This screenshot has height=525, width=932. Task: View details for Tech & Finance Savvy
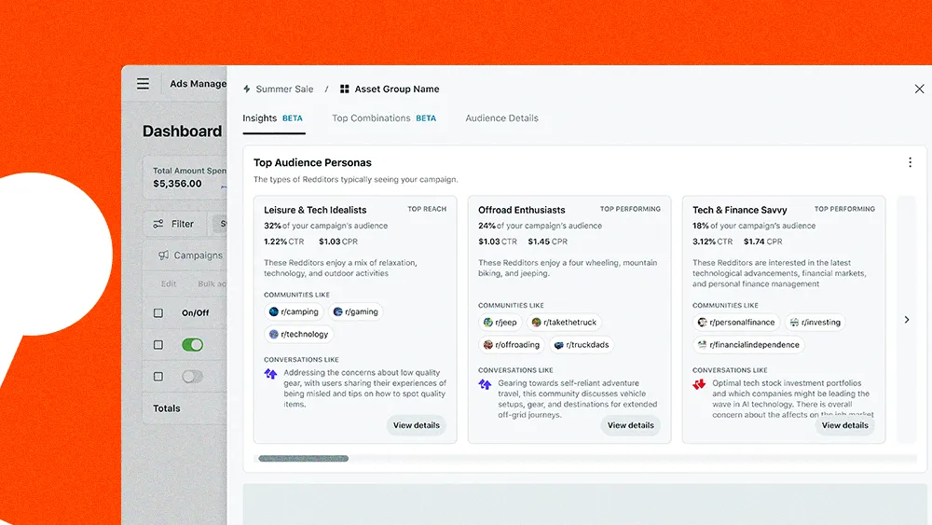[844, 425]
